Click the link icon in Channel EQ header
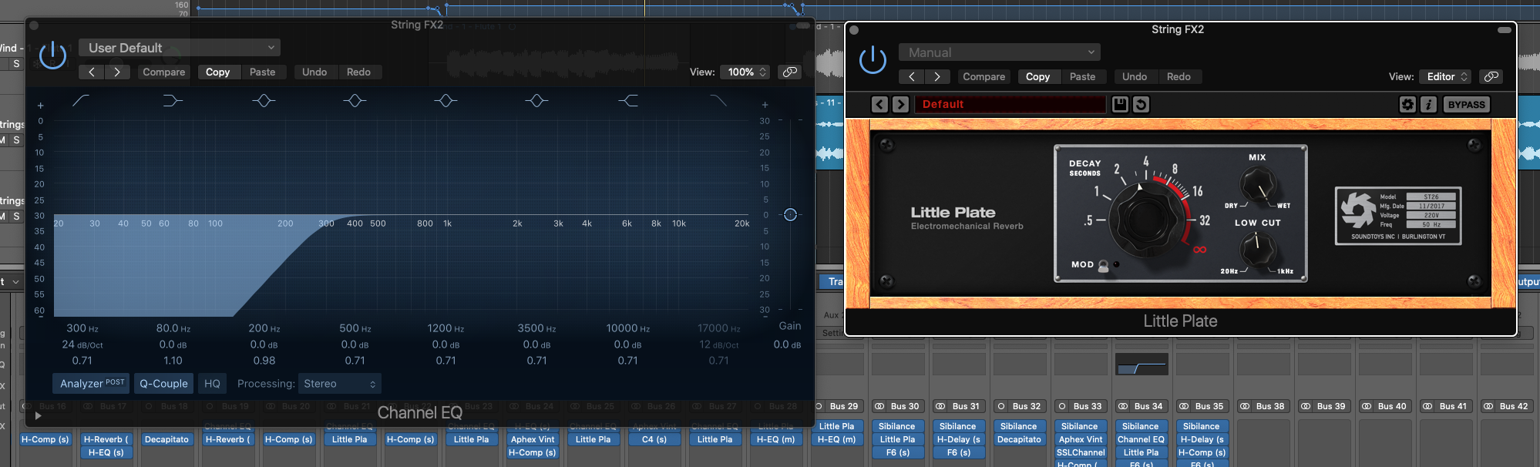The width and height of the screenshot is (1540, 467). 790,72
